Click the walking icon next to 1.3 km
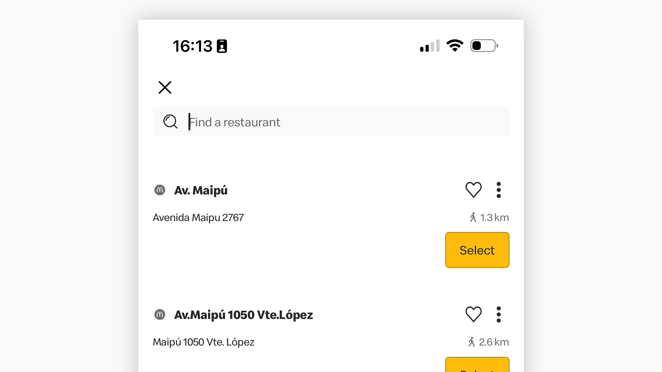This screenshot has width=662, height=372. coord(473,217)
